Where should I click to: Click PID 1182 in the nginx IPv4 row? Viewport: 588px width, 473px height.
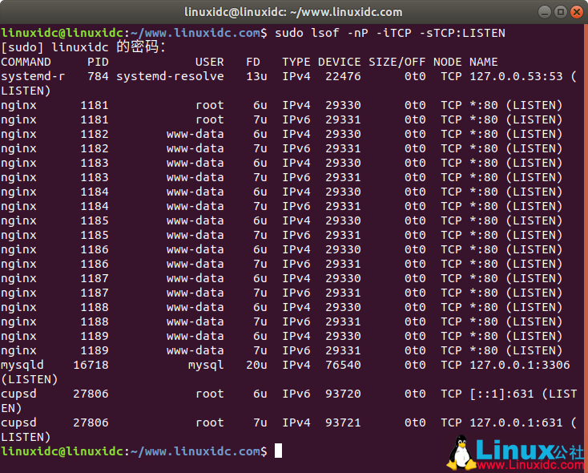(95, 134)
